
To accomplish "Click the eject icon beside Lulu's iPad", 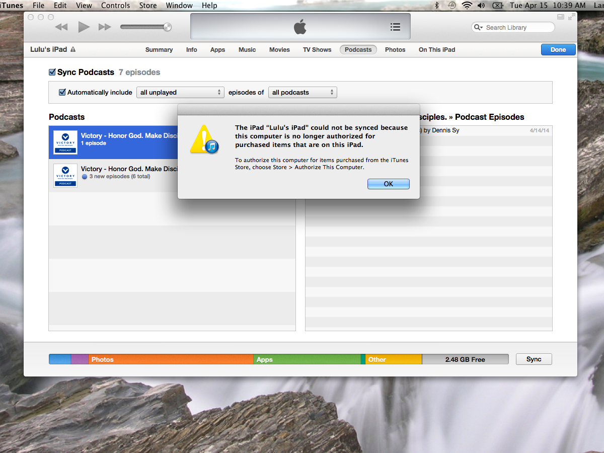I will tap(73, 49).
